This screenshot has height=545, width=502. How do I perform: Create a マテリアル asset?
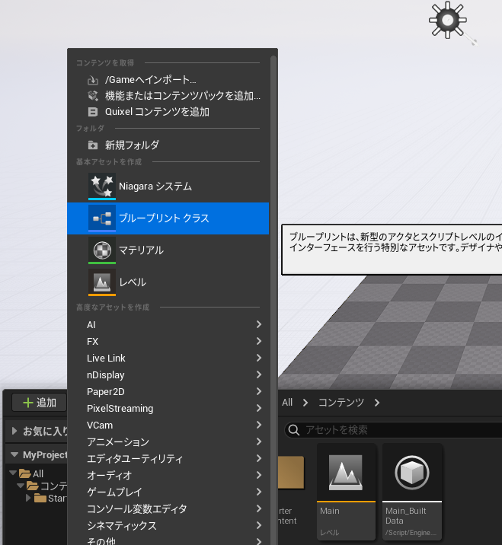click(168, 250)
